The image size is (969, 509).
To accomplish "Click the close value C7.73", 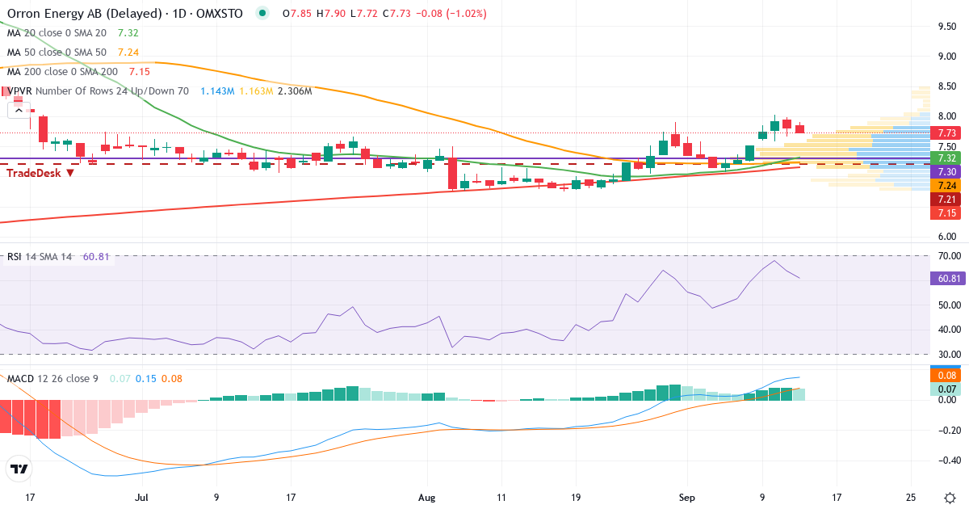I will [x=396, y=14].
